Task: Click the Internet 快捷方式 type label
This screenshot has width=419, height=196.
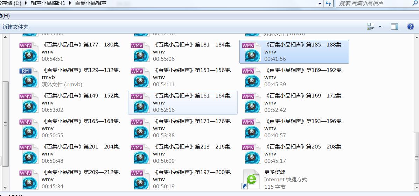Action: [x=286, y=180]
